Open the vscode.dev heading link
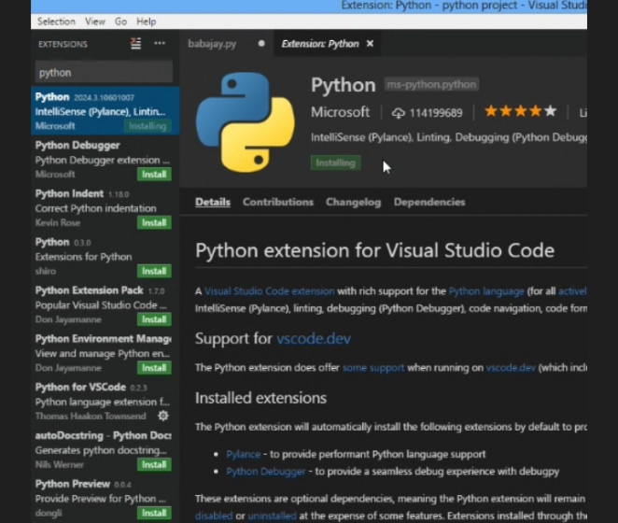The width and height of the screenshot is (618, 523). click(314, 339)
